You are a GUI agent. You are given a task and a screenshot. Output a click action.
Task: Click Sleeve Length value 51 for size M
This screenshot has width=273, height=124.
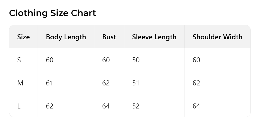click(x=136, y=83)
